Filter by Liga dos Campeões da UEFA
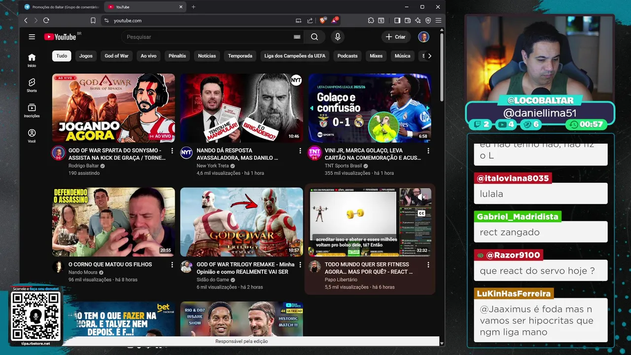The height and width of the screenshot is (355, 631). point(295,56)
